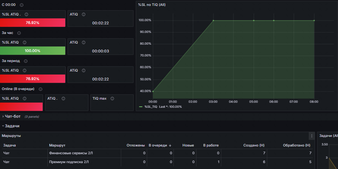Show info for %SL ATiQ under За час

[x=24, y=42]
